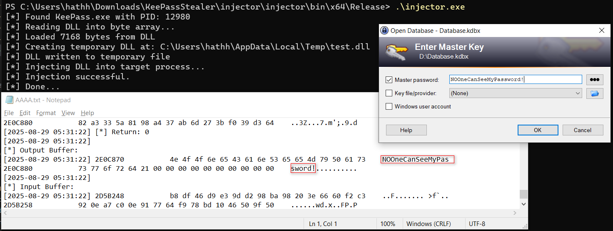Click Help in the Open Database dialog
Screen dimensions: 613x231
406,130
